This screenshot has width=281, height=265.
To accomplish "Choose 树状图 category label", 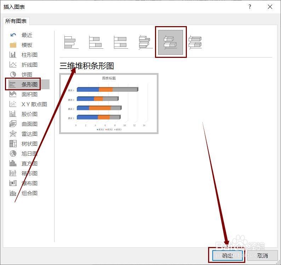I will pos(30,144).
